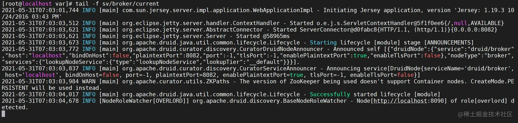Click the red 'localhost' host value in the JSON
The image size is (518, 123).
[x=41, y=55]
